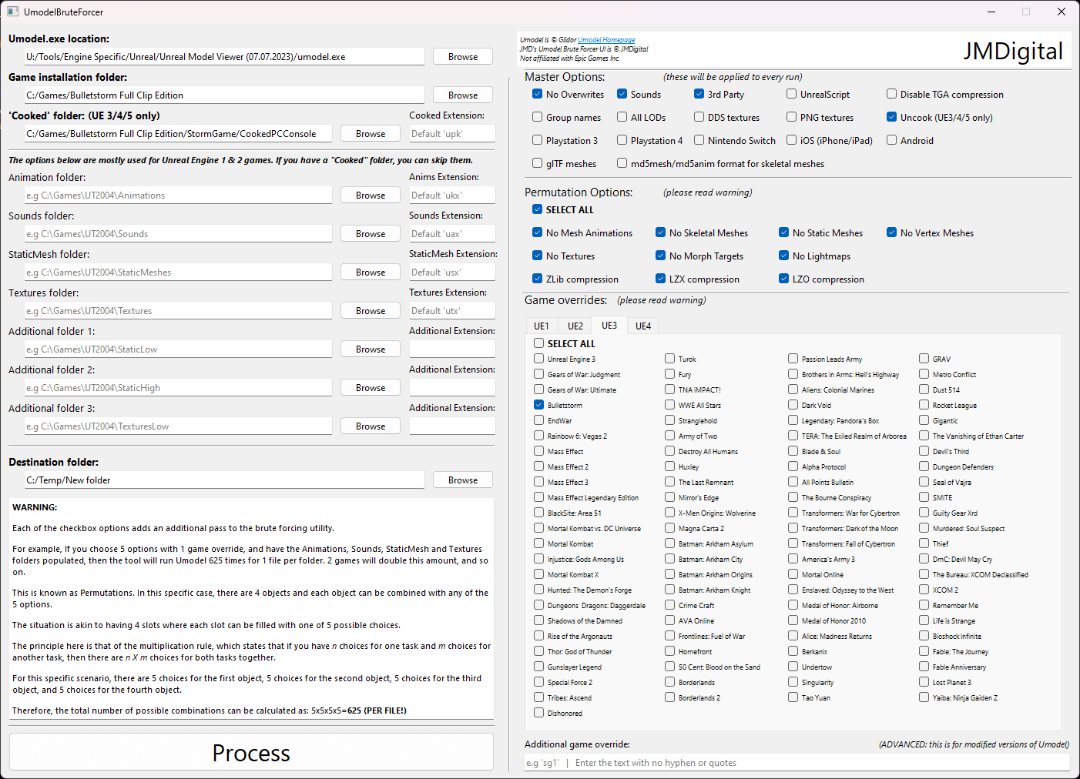The height and width of the screenshot is (779, 1080).
Task: Browse for the Sounds folder
Action: 370,232
